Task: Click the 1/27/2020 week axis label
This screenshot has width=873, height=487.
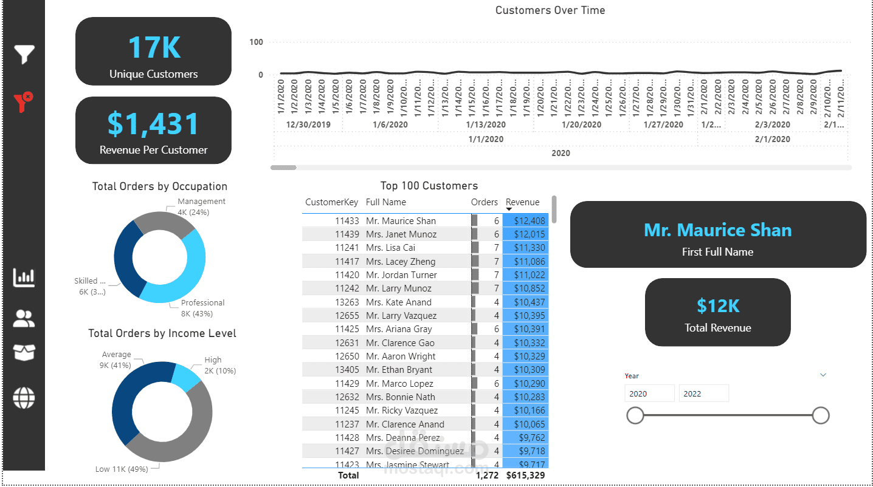Action: pos(664,124)
